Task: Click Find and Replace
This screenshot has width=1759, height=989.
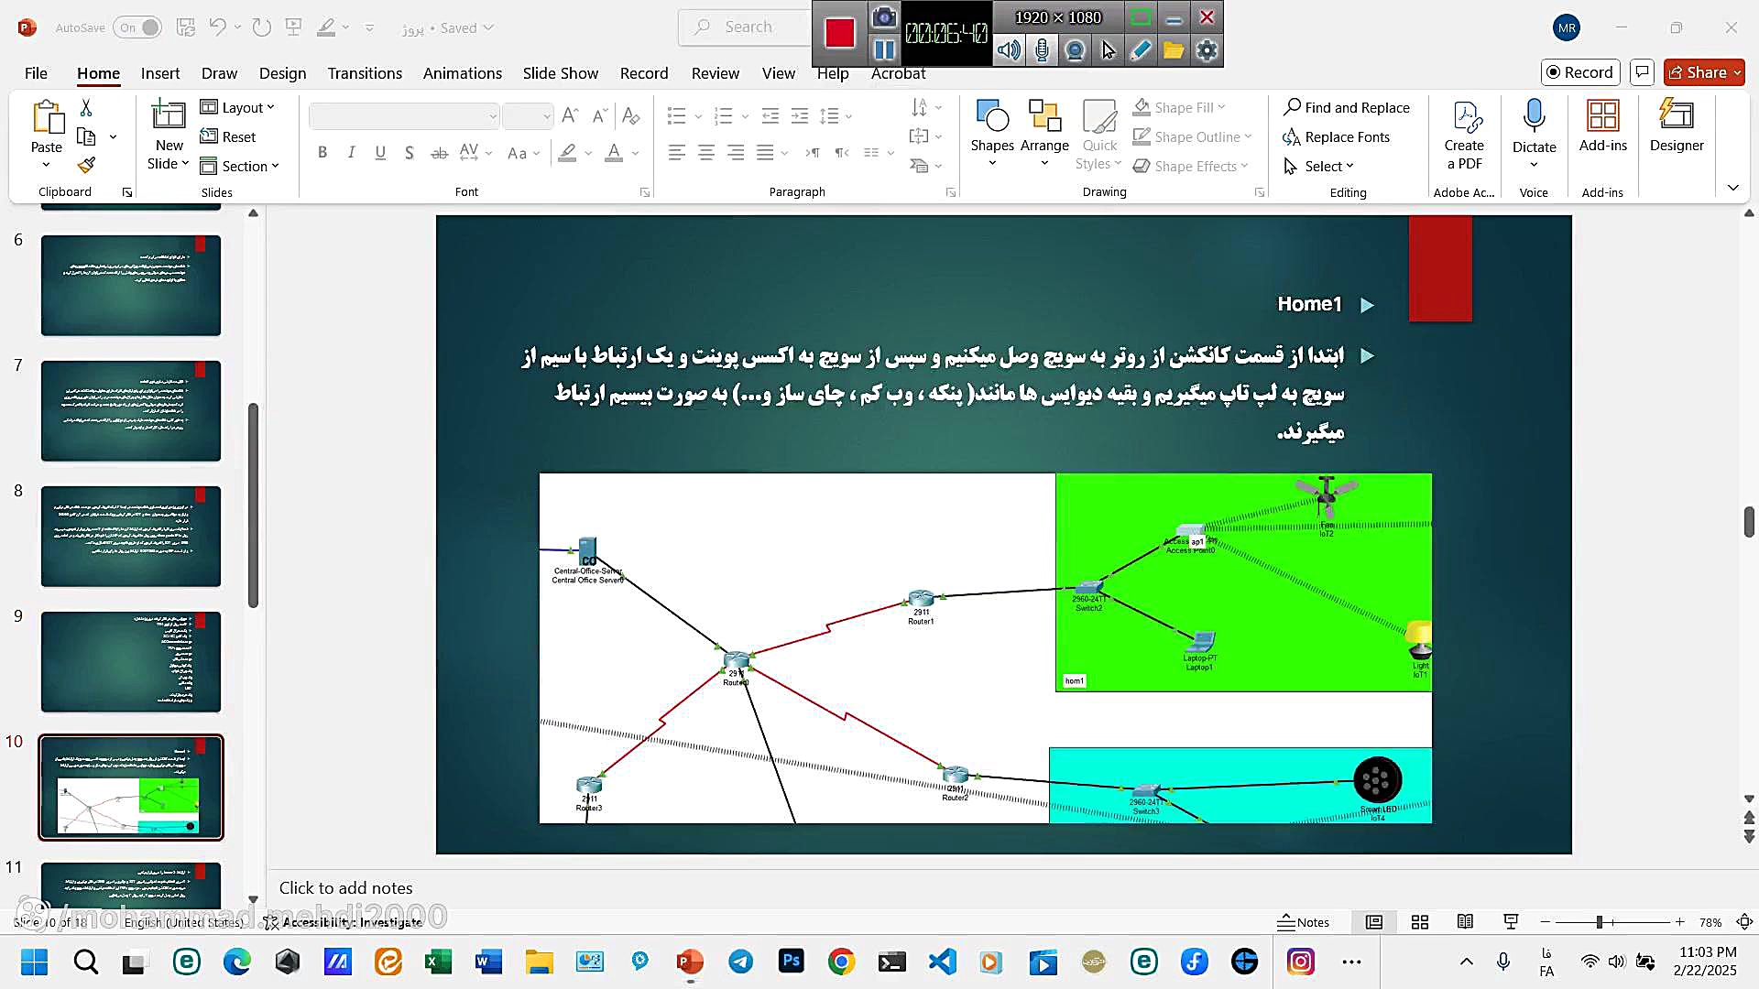Action: click(1347, 107)
